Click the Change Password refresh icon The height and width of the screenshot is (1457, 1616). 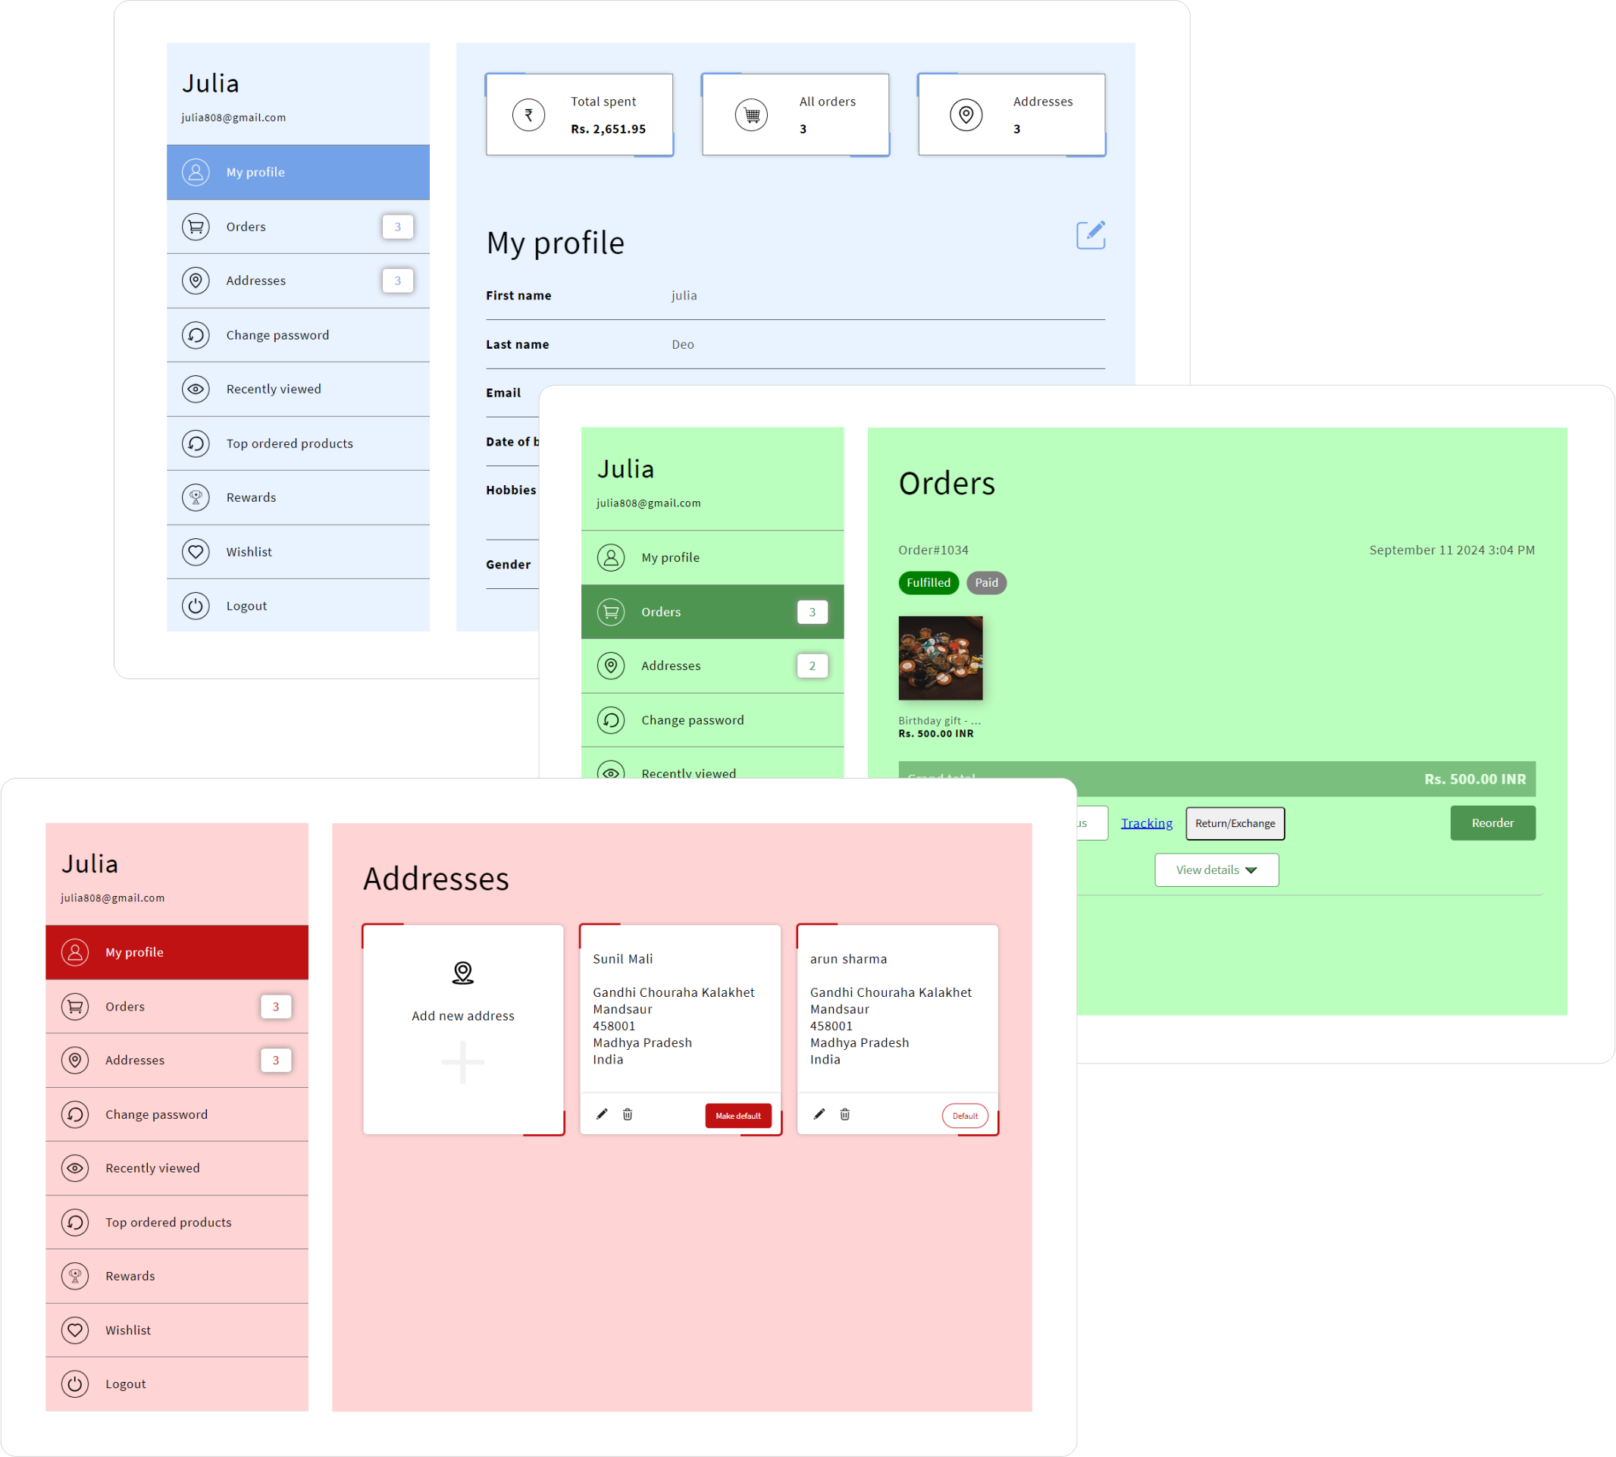pyautogui.click(x=194, y=334)
